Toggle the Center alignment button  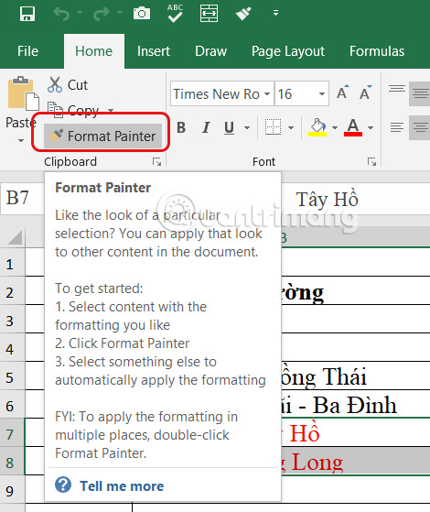pos(420,127)
